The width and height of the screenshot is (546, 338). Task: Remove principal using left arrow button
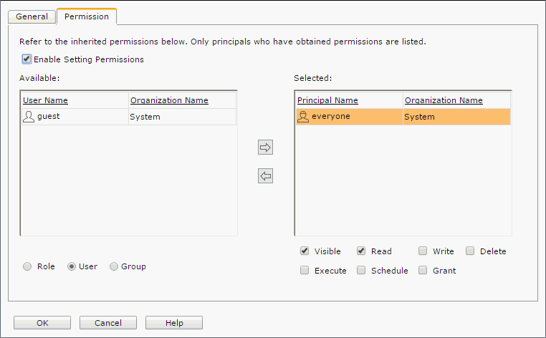[x=265, y=175]
